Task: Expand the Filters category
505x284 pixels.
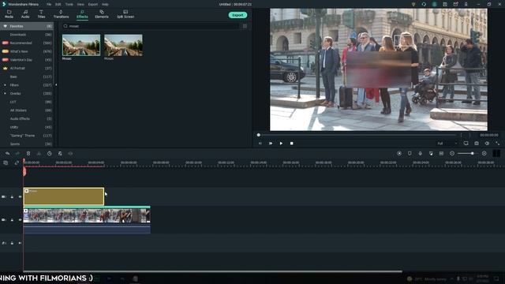Action: 5,85
